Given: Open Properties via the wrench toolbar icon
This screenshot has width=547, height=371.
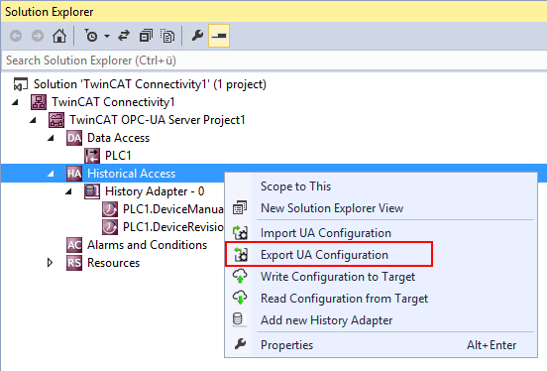Looking at the screenshot, I should point(197,36).
